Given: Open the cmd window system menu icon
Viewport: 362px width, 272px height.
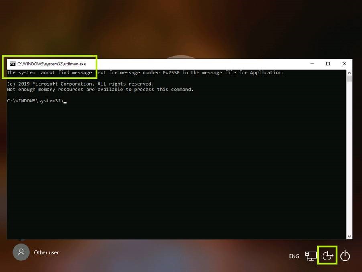Looking at the screenshot, I should click(13, 64).
